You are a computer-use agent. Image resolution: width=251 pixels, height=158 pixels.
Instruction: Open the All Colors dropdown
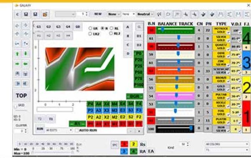pos(227,144)
